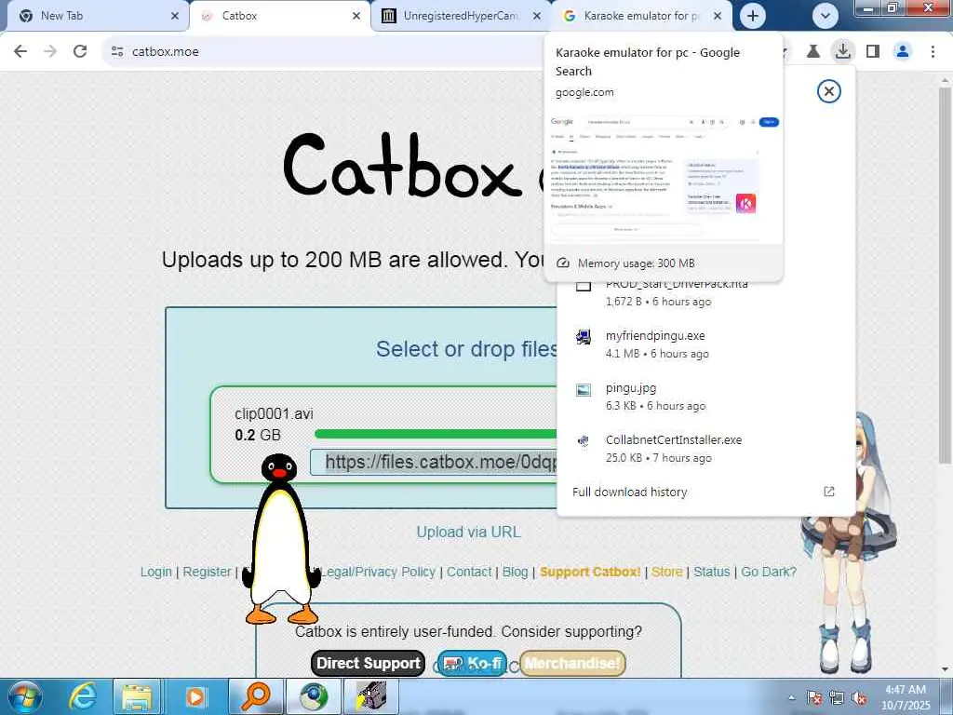The image size is (953, 715).
Task: Launch Internet Explorer from the taskbar
Action: (x=83, y=696)
